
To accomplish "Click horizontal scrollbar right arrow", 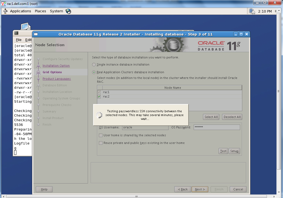I will coord(274,197).
